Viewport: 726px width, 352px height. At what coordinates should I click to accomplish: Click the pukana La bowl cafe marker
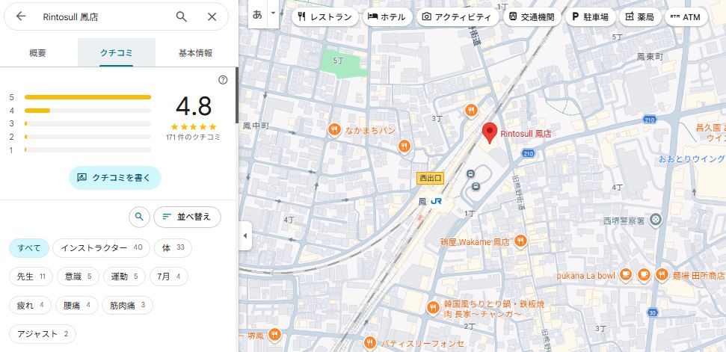click(625, 274)
